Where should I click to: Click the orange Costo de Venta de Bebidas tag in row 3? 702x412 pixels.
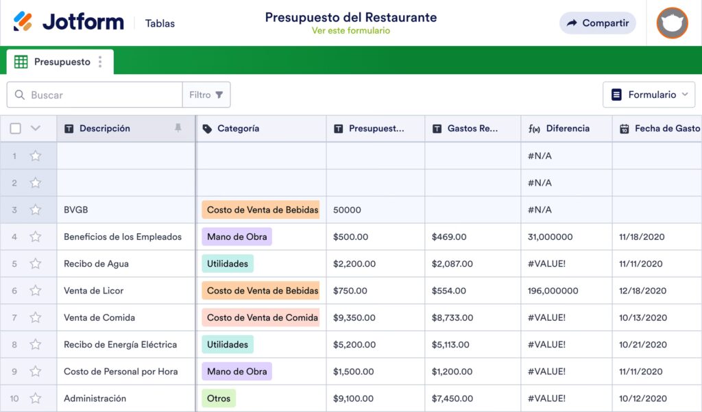[261, 210]
